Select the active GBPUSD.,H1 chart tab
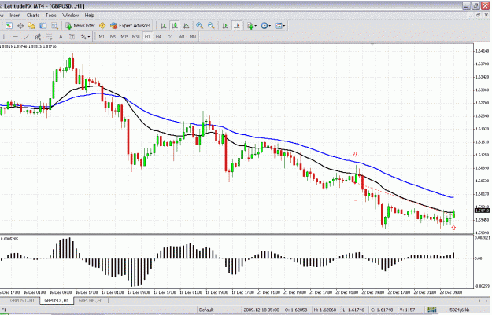The image size is (492, 315). pos(57,301)
